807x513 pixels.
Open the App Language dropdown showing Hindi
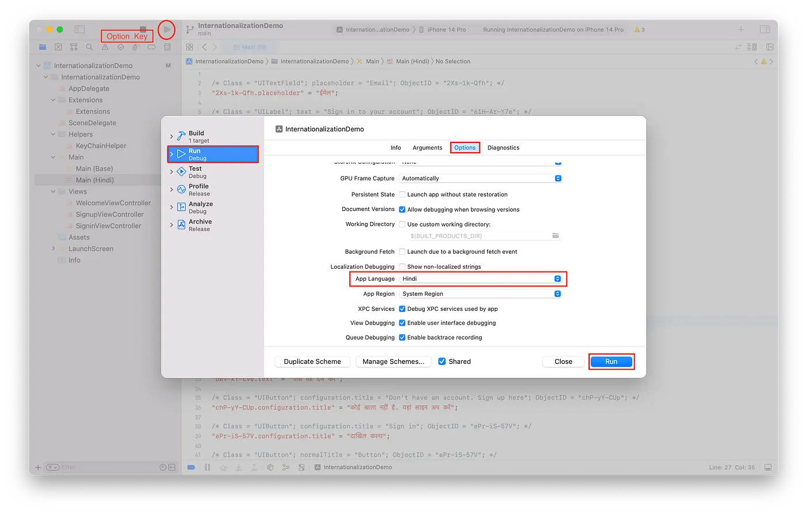point(480,279)
